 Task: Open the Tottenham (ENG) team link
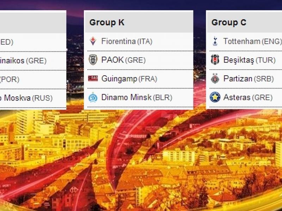(x=252, y=41)
